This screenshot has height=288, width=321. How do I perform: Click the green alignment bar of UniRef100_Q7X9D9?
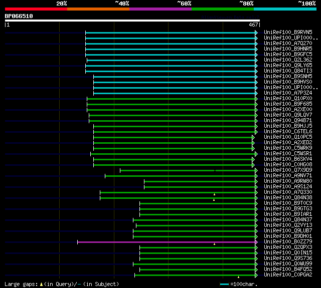point(188,170)
